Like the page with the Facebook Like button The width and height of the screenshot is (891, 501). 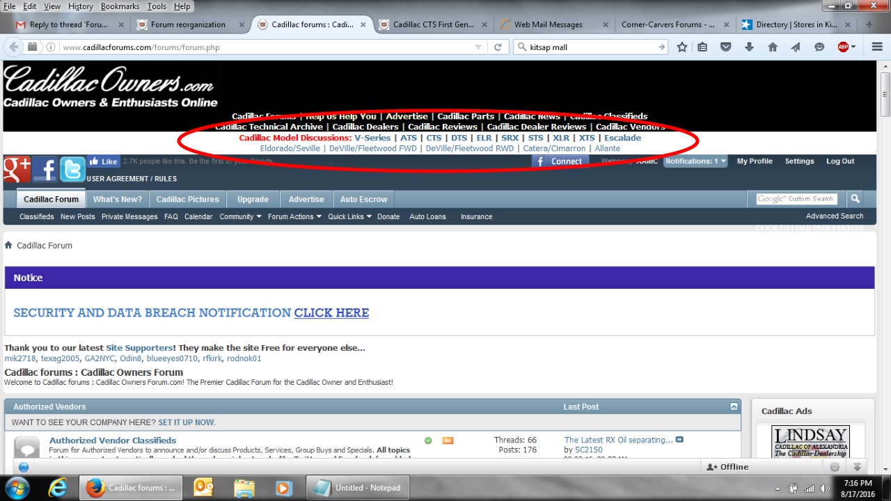click(x=103, y=161)
